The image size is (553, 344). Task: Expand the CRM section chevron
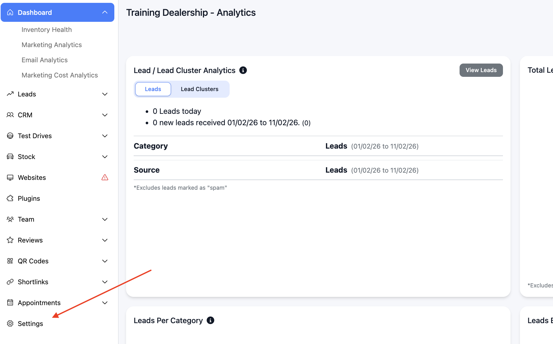[x=105, y=115]
